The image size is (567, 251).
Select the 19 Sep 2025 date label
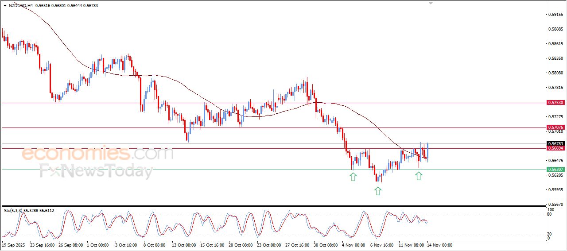click(x=12, y=244)
